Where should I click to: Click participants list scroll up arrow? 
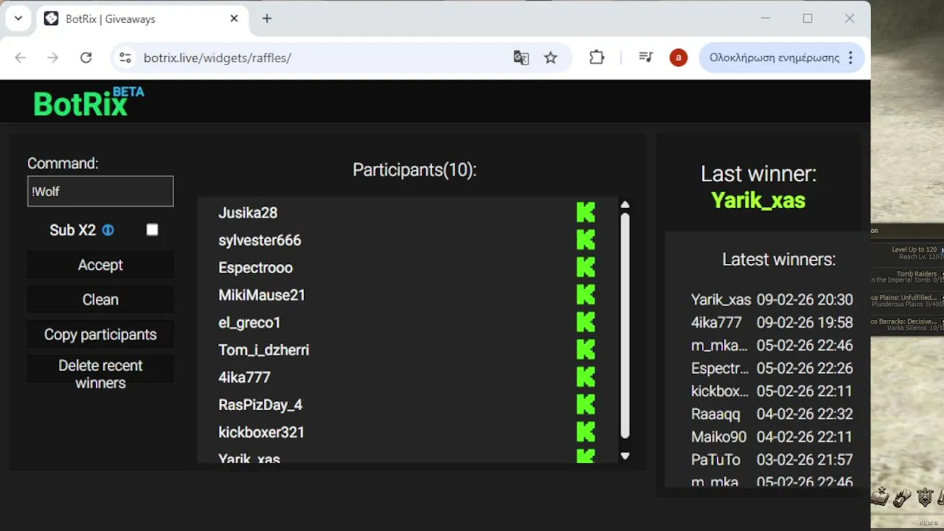625,205
